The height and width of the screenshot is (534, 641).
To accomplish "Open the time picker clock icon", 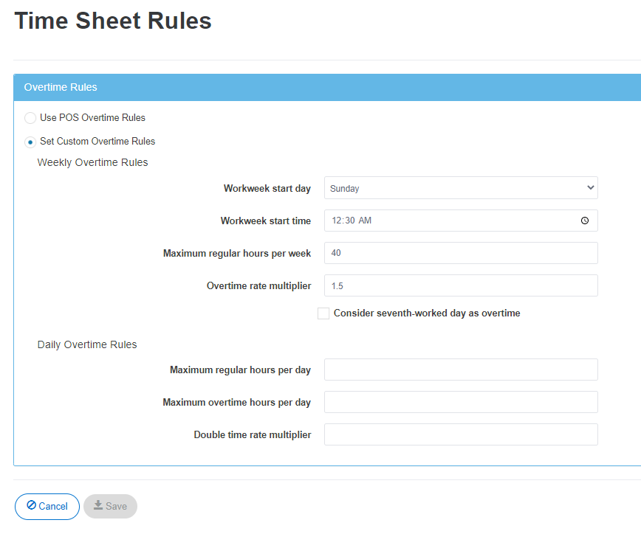I will pyautogui.click(x=584, y=221).
